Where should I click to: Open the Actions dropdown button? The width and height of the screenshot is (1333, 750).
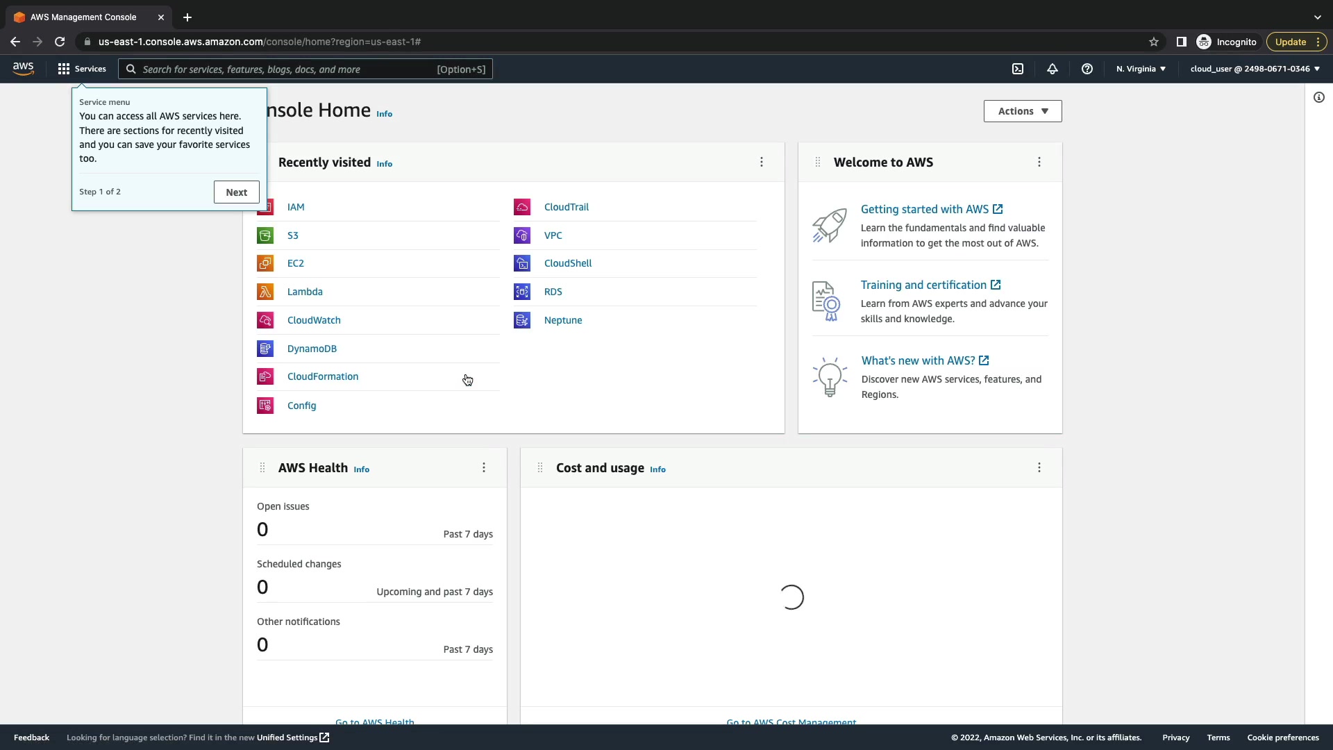tap(1022, 111)
